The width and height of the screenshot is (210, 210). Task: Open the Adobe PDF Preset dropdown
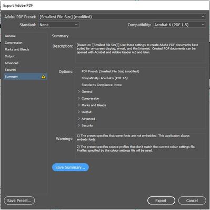point(122,17)
